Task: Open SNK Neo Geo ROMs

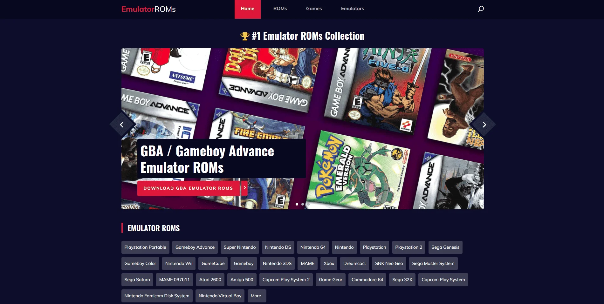Action: point(389,263)
